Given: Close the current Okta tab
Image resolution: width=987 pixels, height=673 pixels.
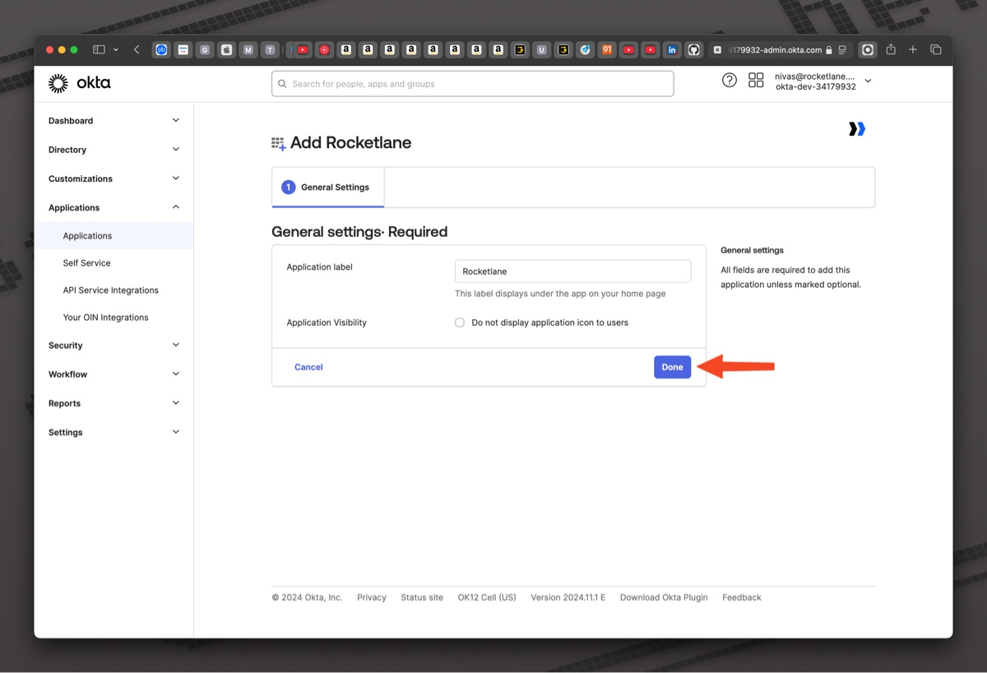Looking at the screenshot, I should pos(717,50).
